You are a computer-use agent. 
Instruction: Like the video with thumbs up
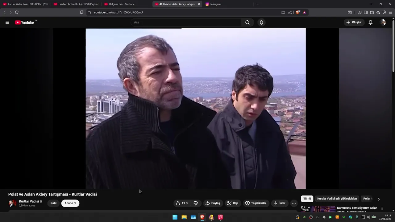(x=181, y=203)
